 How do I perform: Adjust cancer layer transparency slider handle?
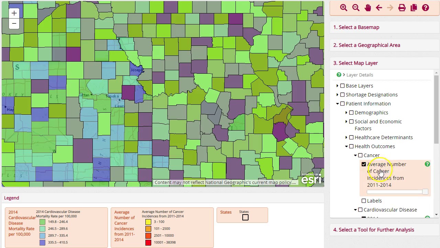425,192
